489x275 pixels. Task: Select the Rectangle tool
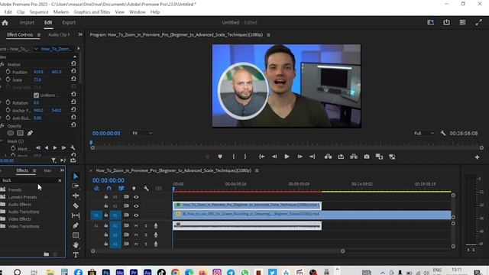[76, 235]
